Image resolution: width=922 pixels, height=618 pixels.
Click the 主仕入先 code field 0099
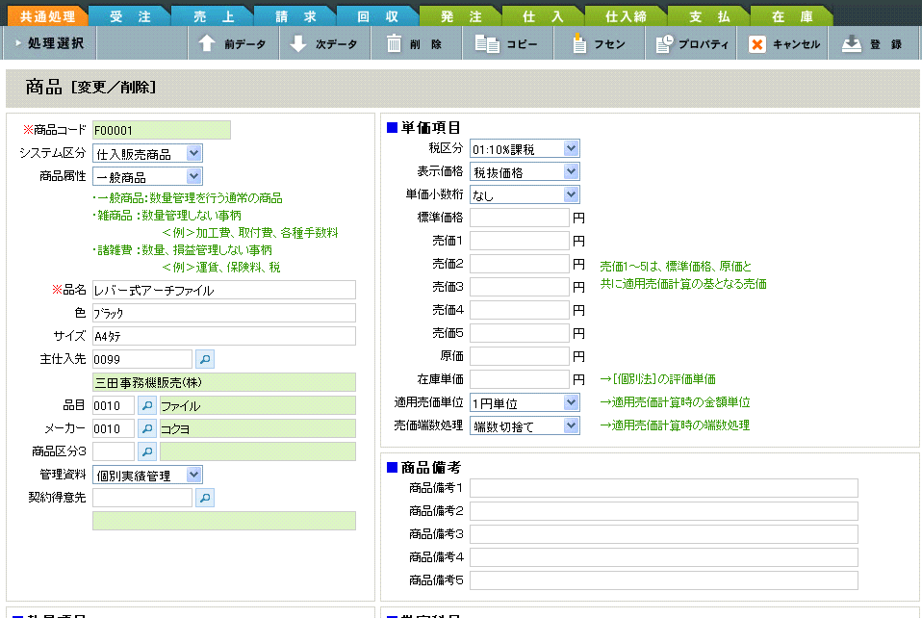142,359
